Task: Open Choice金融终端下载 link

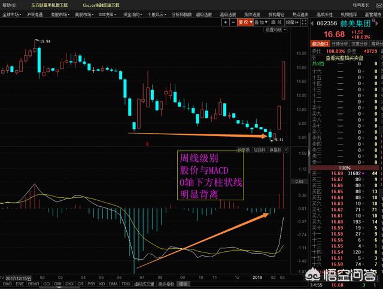Action: [x=101, y=5]
